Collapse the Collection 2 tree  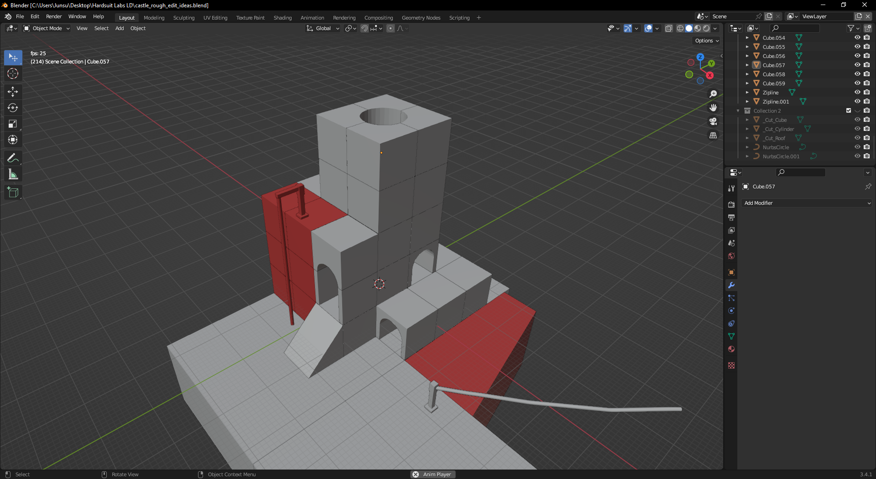point(738,111)
